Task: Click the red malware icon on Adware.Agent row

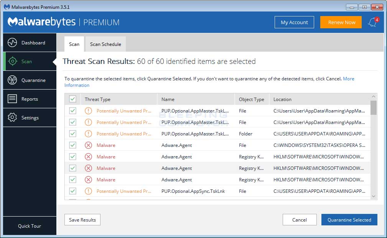Action: point(88,145)
